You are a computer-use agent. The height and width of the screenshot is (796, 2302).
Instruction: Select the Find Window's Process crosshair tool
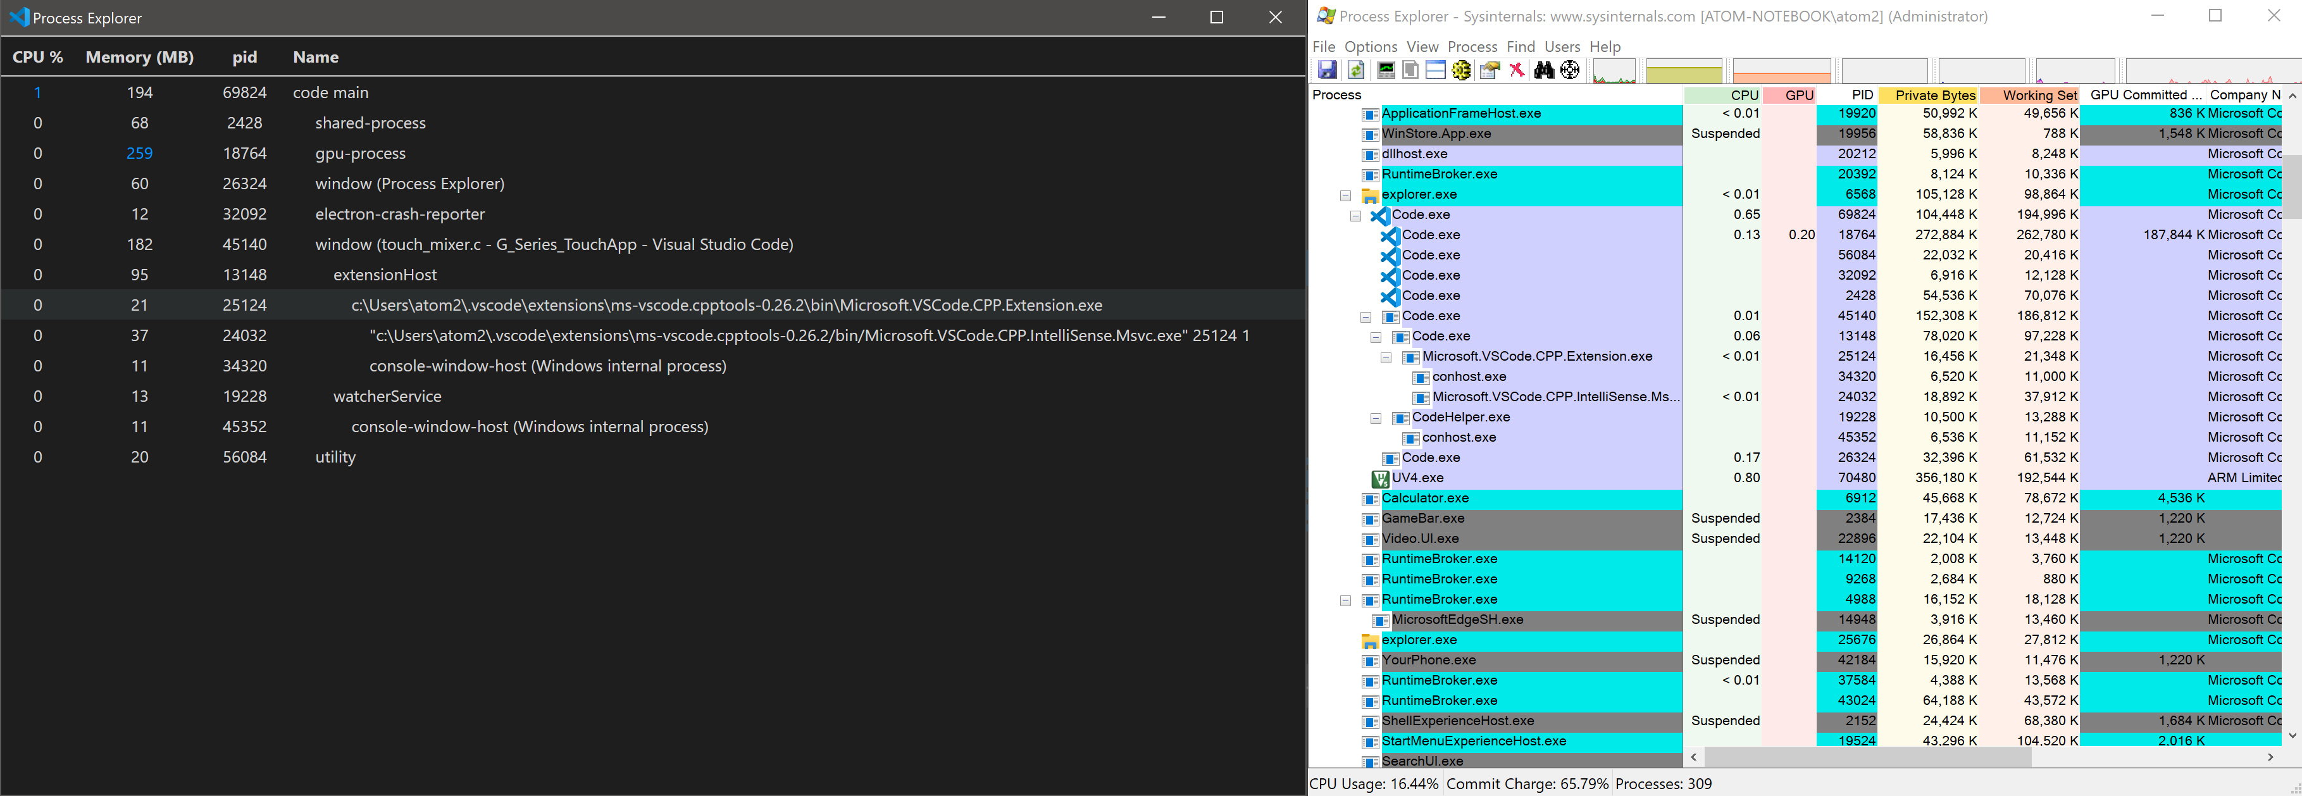point(1570,70)
